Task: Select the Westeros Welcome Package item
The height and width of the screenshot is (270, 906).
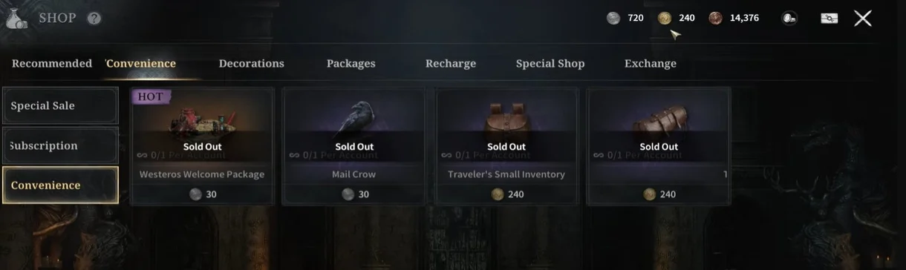Action: [202, 146]
